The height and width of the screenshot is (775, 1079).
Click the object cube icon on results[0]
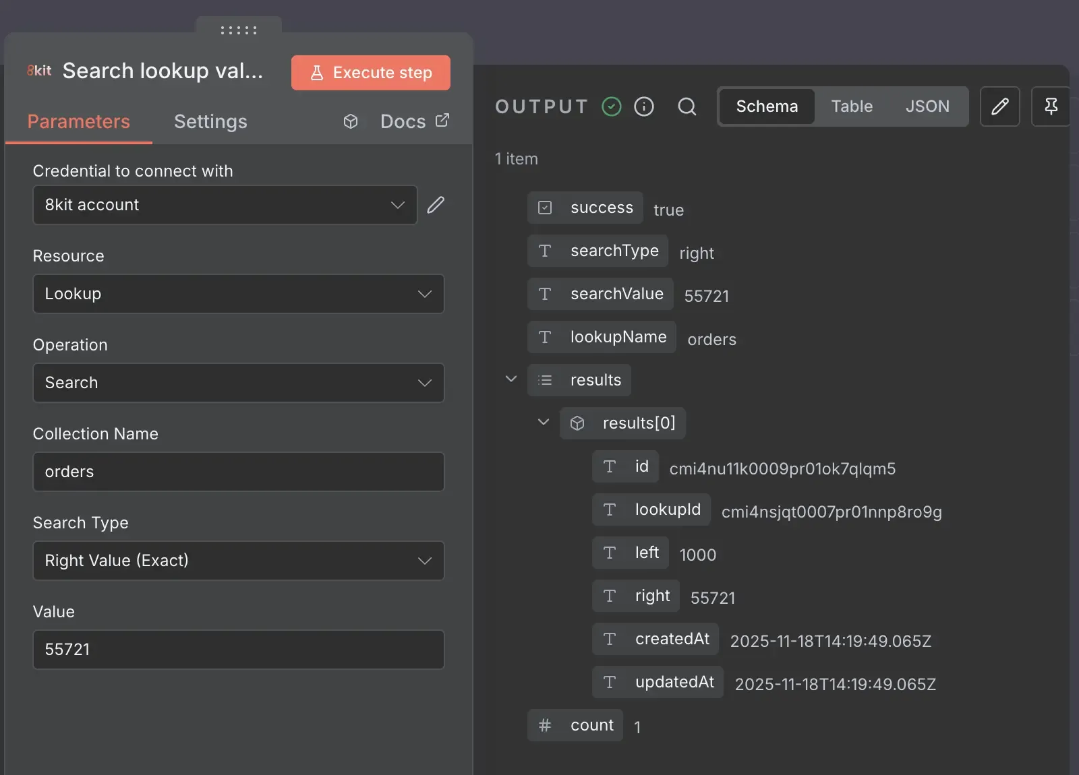[577, 423]
